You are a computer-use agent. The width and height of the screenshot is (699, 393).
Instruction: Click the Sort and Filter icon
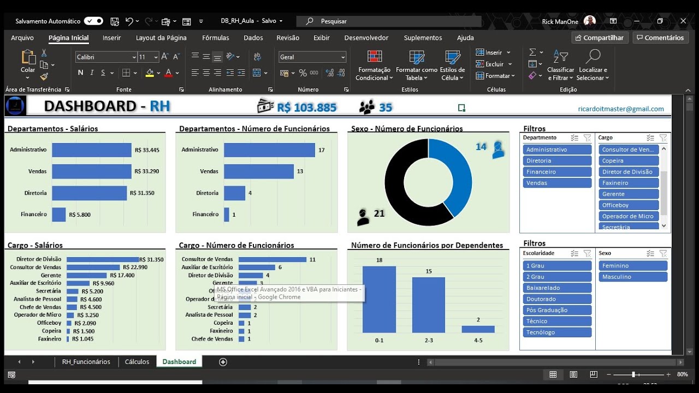[561, 57]
